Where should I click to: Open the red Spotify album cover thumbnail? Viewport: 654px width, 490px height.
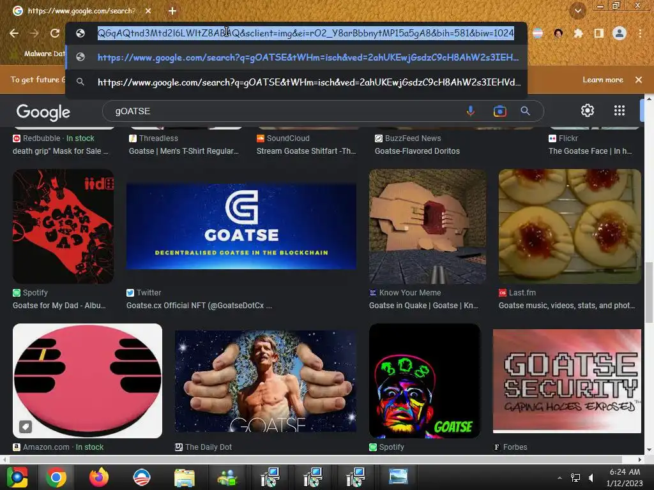[63, 226]
